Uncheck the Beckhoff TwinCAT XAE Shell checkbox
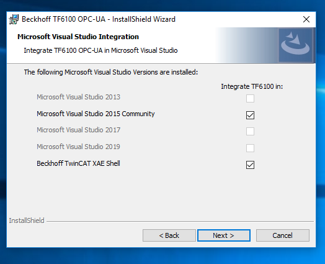The height and width of the screenshot is (264, 325). click(250, 165)
